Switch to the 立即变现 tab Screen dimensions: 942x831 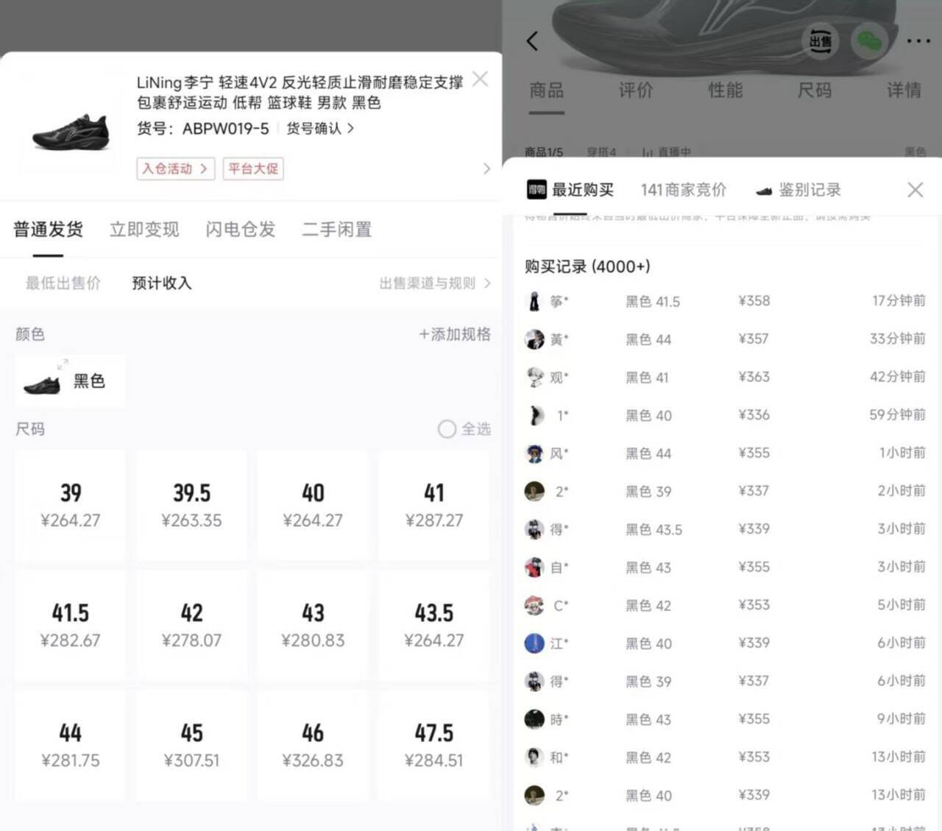[144, 230]
